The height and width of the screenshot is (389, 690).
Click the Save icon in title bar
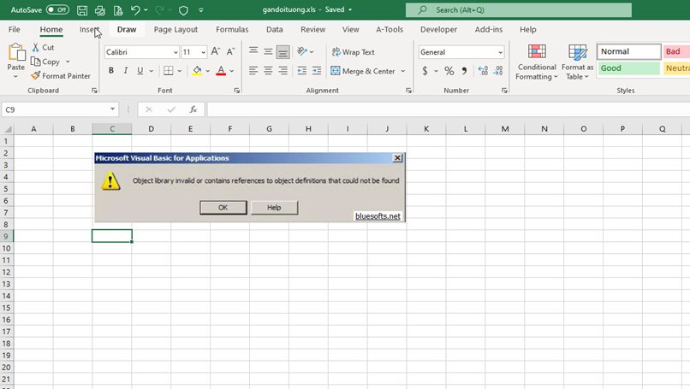pyautogui.click(x=82, y=10)
